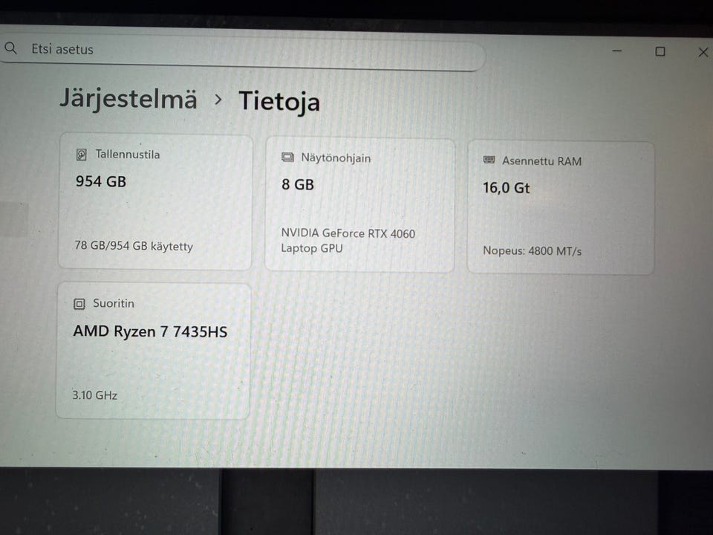Image resolution: width=713 pixels, height=535 pixels.
Task: Click the 3.10 GHz processor speed
Action: [x=95, y=395]
